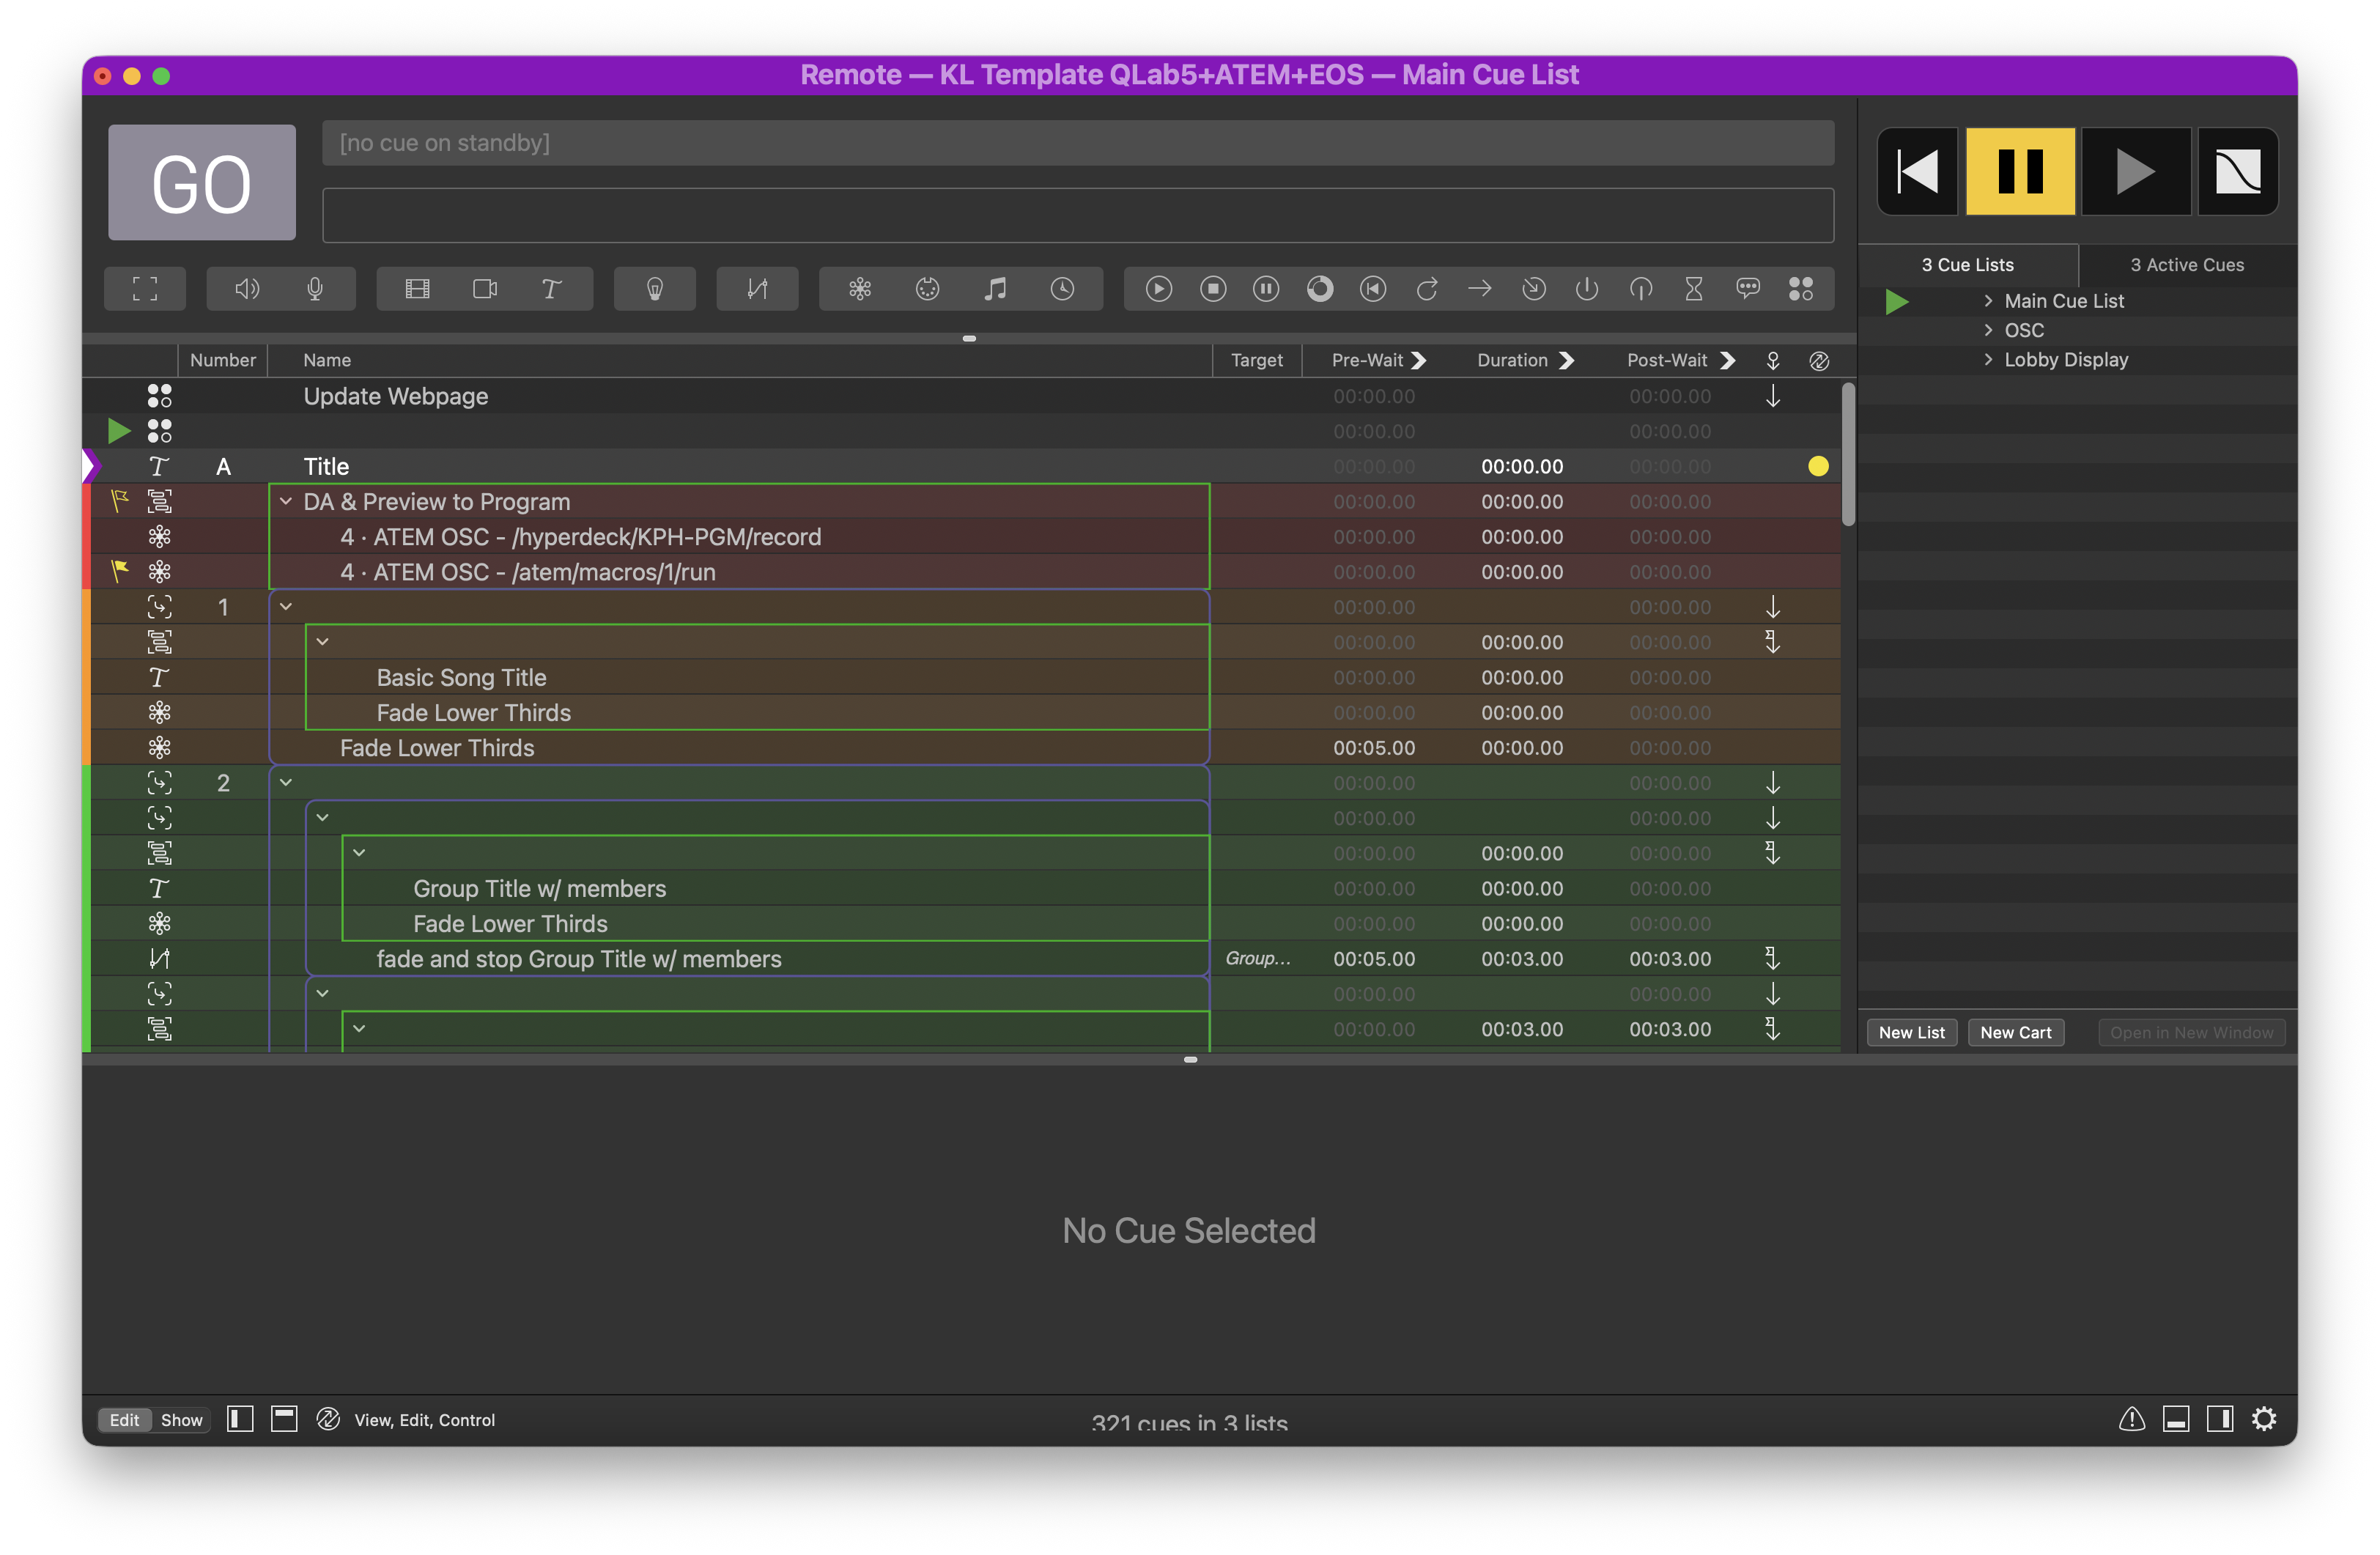The width and height of the screenshot is (2380, 1555).
Task: Collapse group containing Group Title w/ members
Action: 359,853
